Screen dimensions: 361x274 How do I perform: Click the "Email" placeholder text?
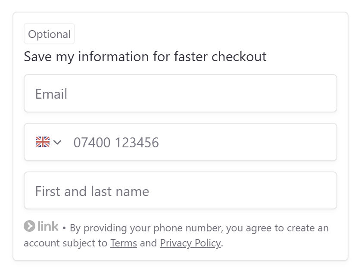click(51, 94)
